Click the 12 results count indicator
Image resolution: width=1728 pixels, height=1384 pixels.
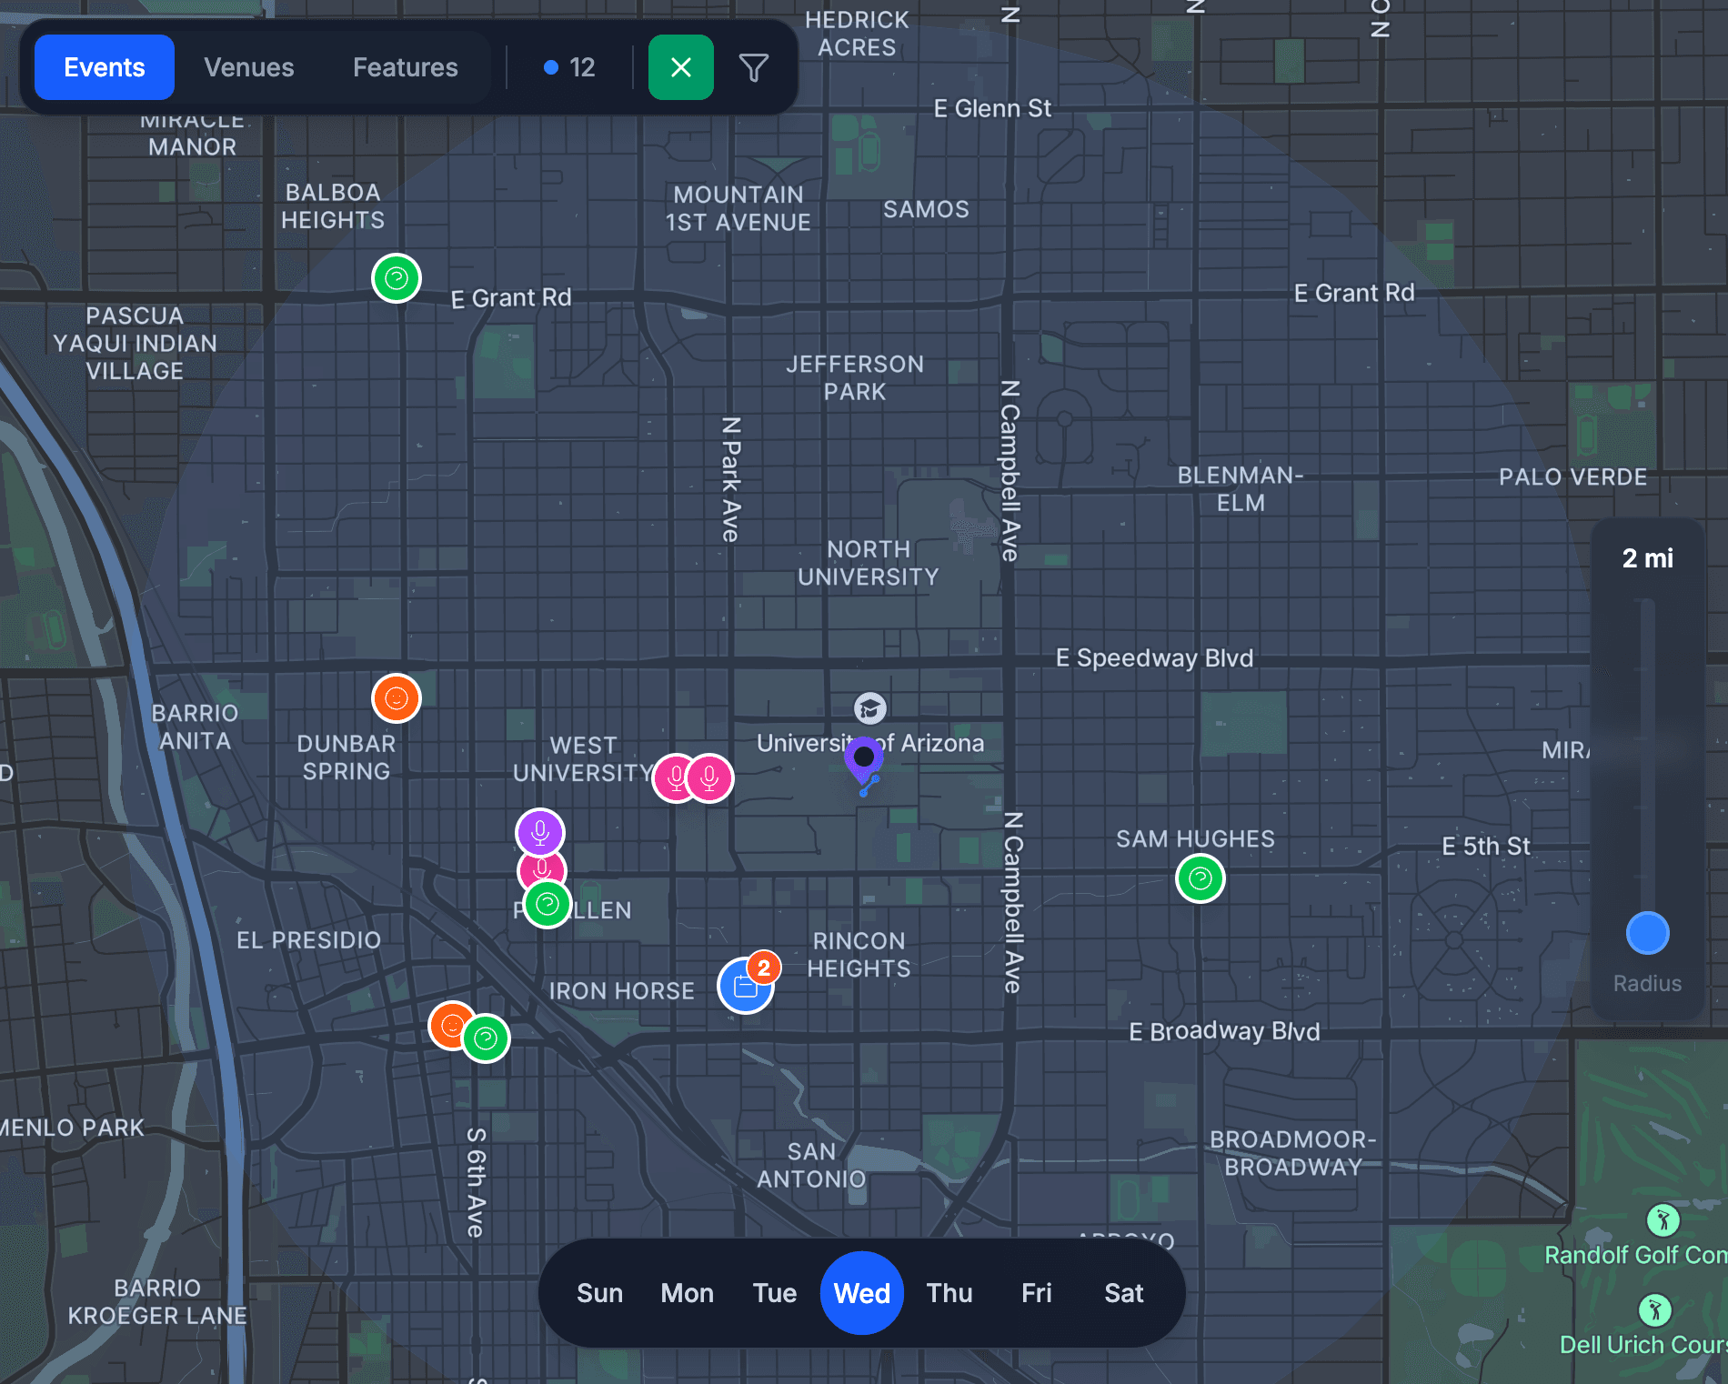click(568, 66)
